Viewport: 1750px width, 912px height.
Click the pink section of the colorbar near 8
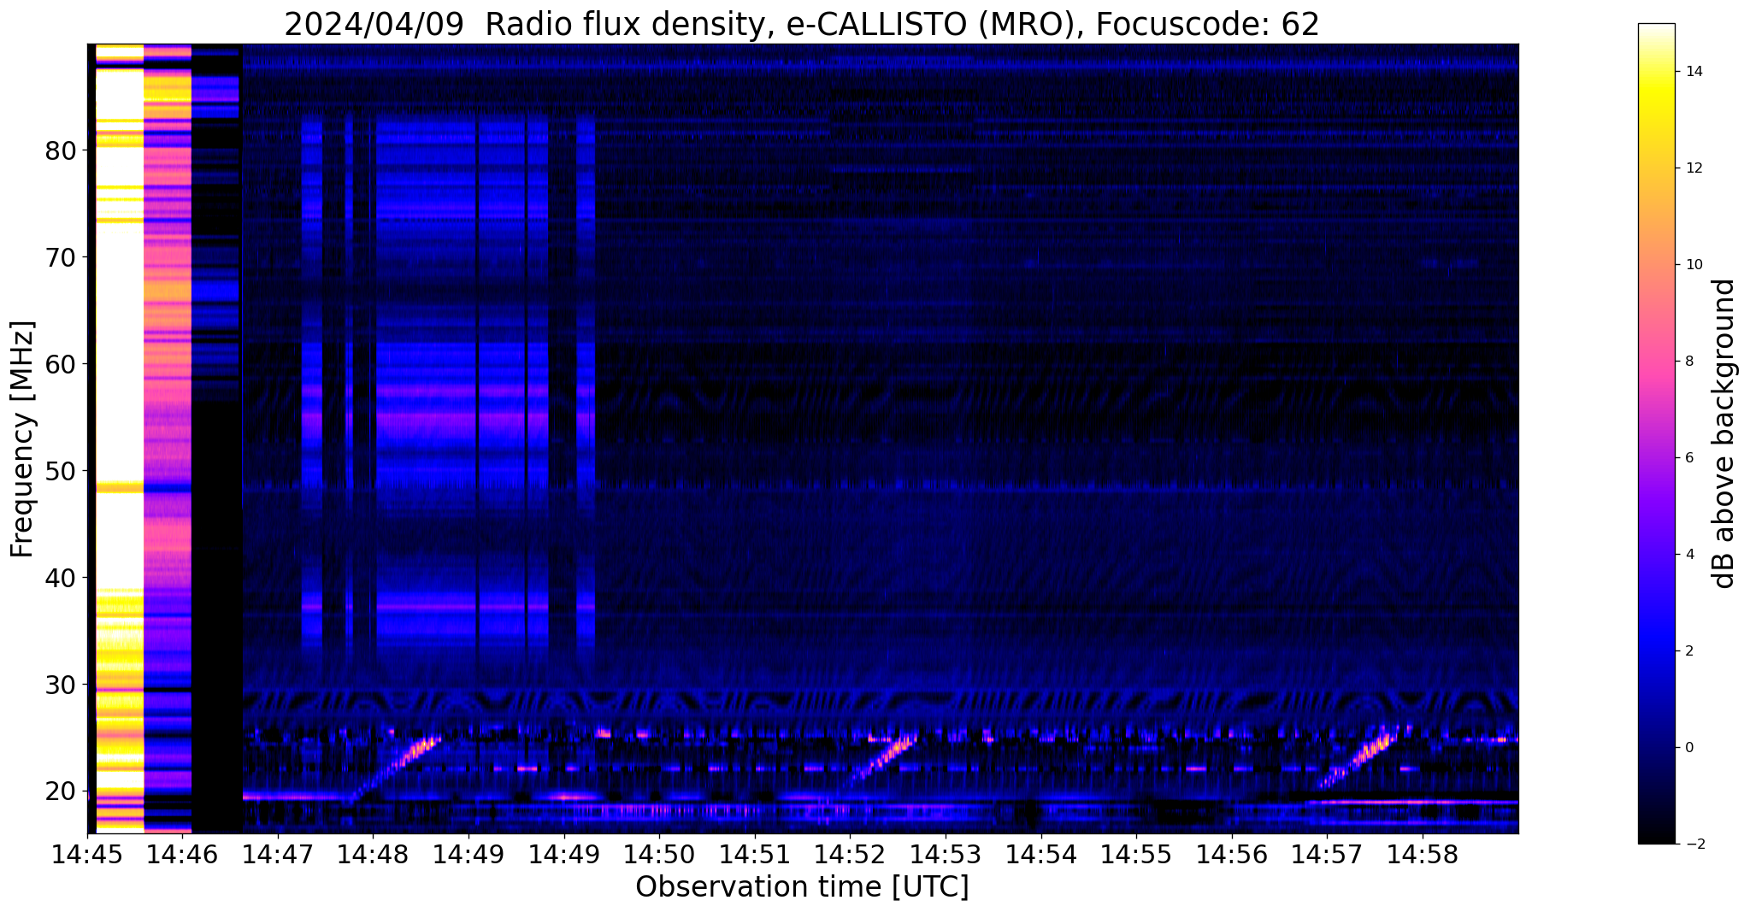(1656, 362)
